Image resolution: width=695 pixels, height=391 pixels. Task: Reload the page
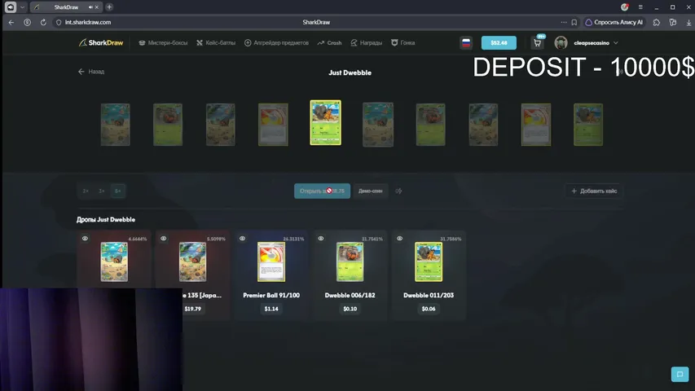tap(43, 22)
